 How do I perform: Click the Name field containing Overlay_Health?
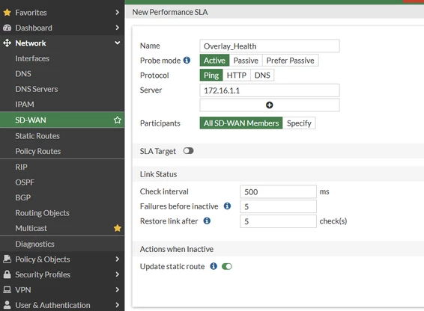click(270, 46)
